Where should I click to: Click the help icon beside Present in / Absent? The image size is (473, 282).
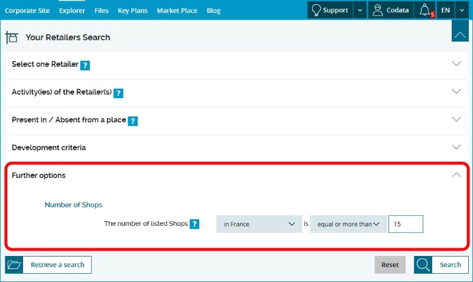[x=133, y=121]
